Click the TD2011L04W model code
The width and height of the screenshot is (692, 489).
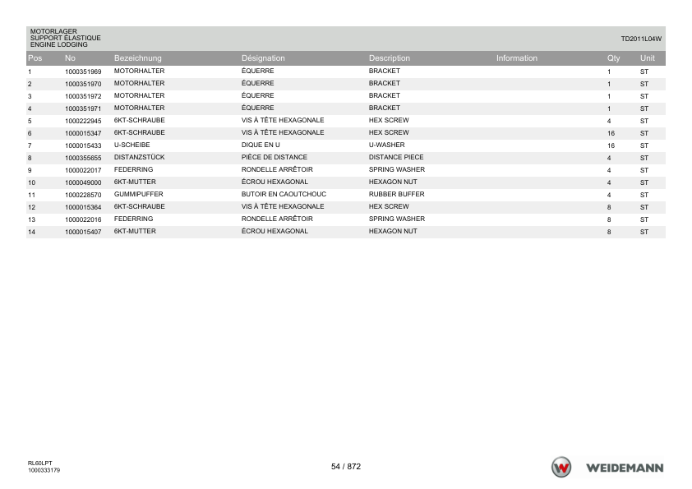tap(641, 39)
